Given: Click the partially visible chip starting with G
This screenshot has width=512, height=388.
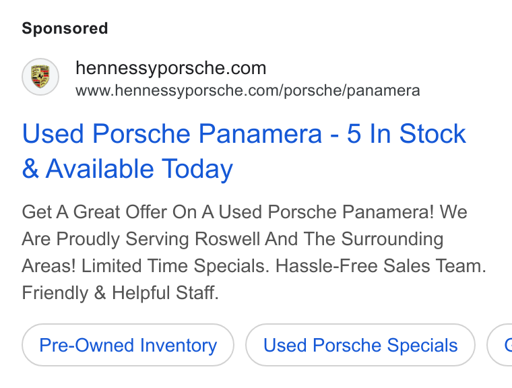Looking at the screenshot, I should coord(500,345).
